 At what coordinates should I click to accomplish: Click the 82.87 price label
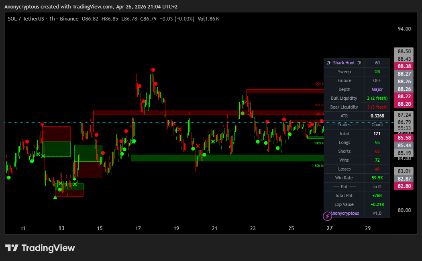[404, 179]
